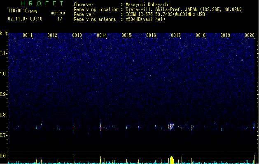Click the 'Receiving Location' label
Screen dimensions: 259x164
click(x=96, y=9)
